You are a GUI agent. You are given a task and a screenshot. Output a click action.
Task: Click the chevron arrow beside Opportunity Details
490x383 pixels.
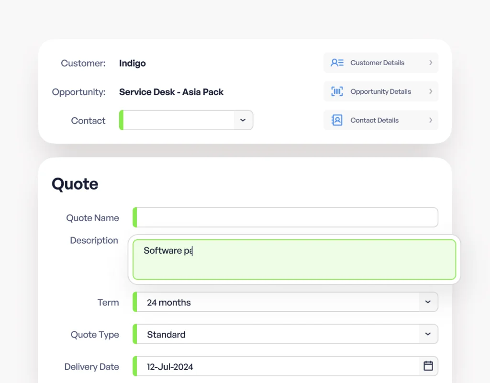[431, 91]
